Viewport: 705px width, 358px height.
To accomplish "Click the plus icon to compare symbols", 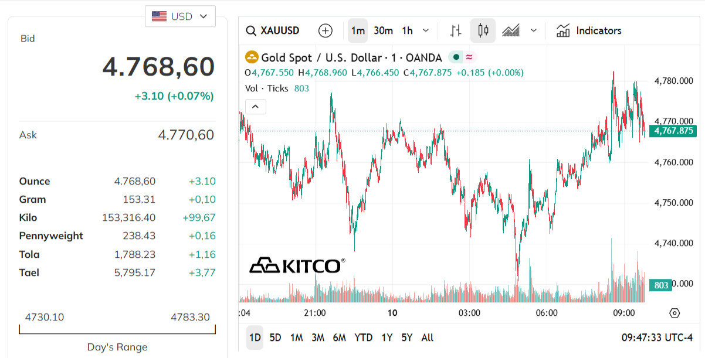I will (325, 30).
